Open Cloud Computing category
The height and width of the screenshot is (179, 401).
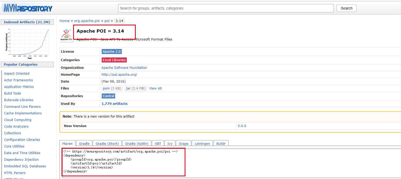[18, 120]
